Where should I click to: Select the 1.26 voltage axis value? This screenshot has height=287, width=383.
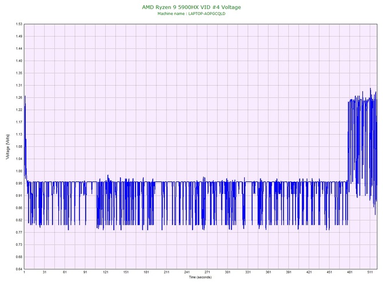pyautogui.click(x=19, y=97)
